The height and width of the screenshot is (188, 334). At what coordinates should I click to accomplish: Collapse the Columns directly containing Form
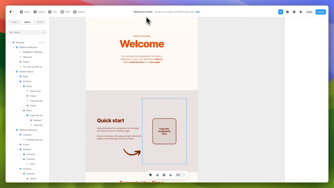point(21,159)
